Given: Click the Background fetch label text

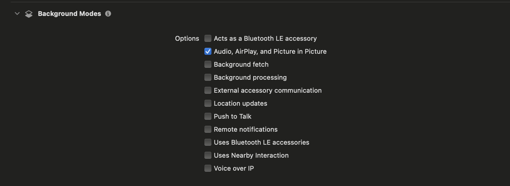Looking at the screenshot, I should pyautogui.click(x=241, y=64).
